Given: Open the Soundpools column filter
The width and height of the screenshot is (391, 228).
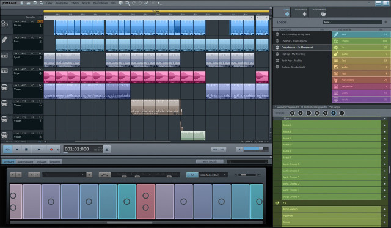Looking at the screenshot, I should click(x=322, y=29).
